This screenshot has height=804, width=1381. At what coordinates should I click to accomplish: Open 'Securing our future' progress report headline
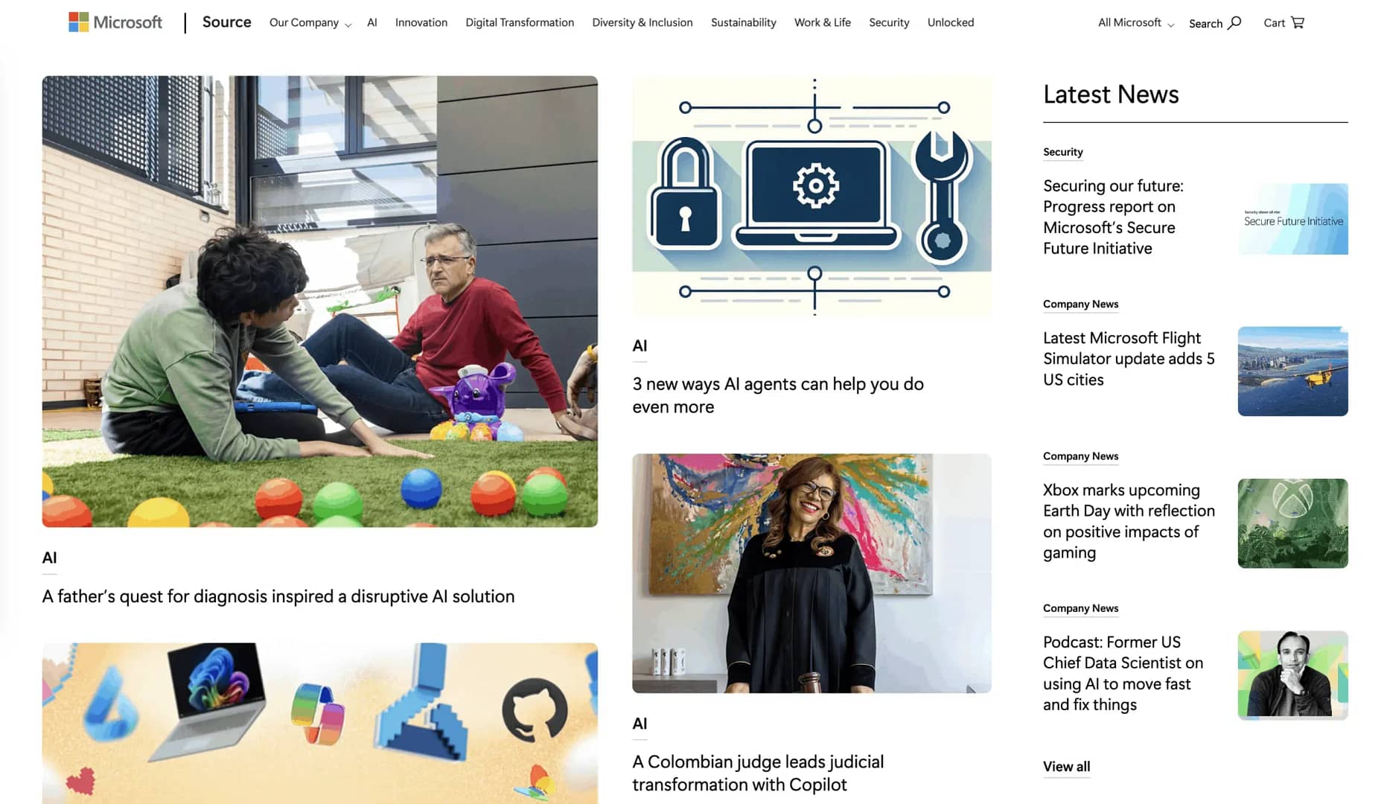coord(1113,217)
